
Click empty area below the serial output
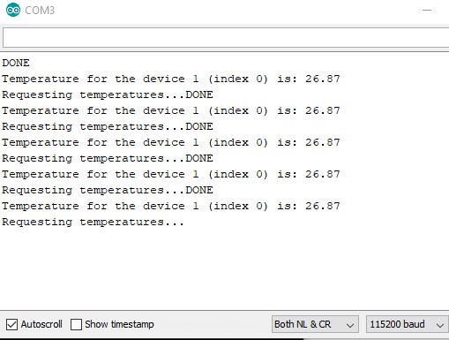[224, 268]
